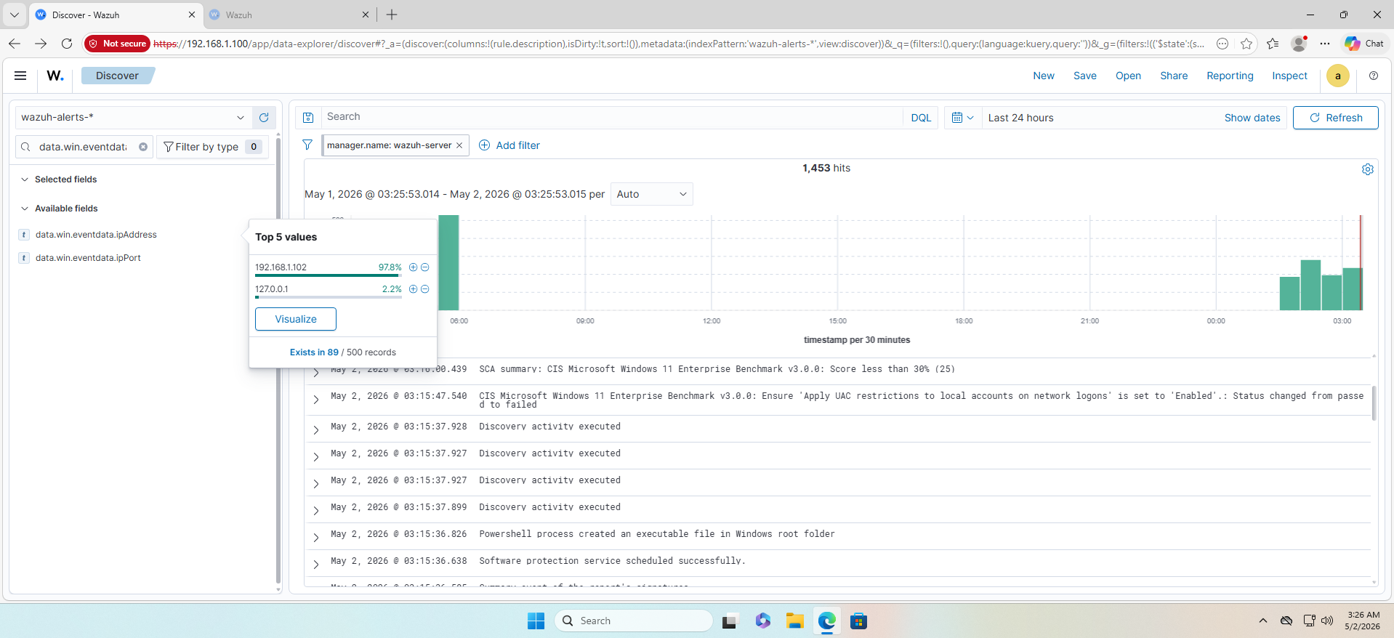The image size is (1394, 638).
Task: Click the field name search box
Action: point(84,147)
